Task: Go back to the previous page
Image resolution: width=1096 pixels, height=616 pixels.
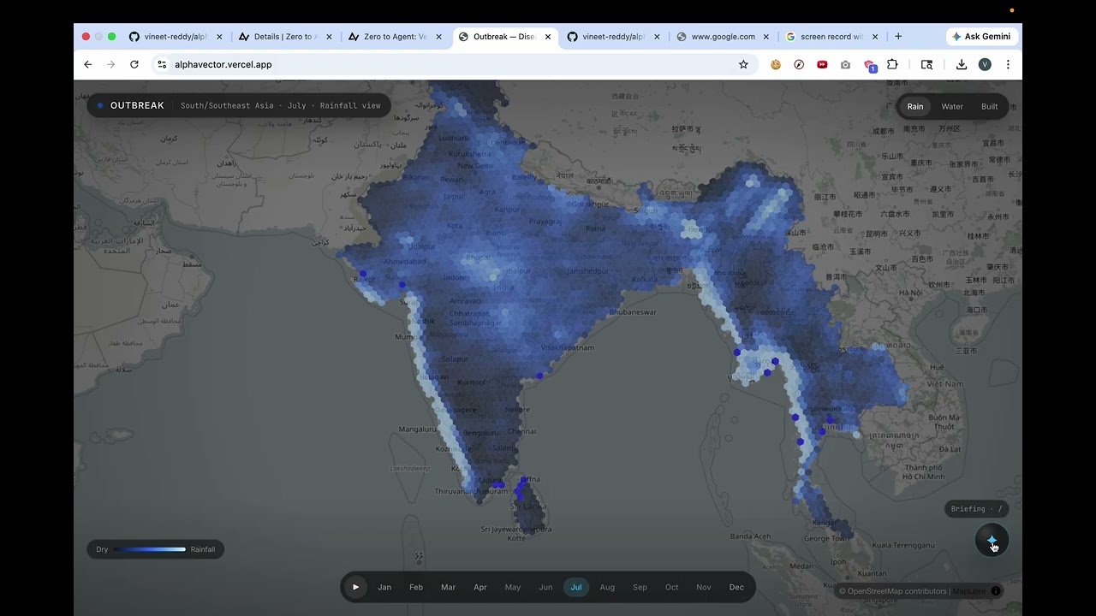Action: tap(87, 64)
